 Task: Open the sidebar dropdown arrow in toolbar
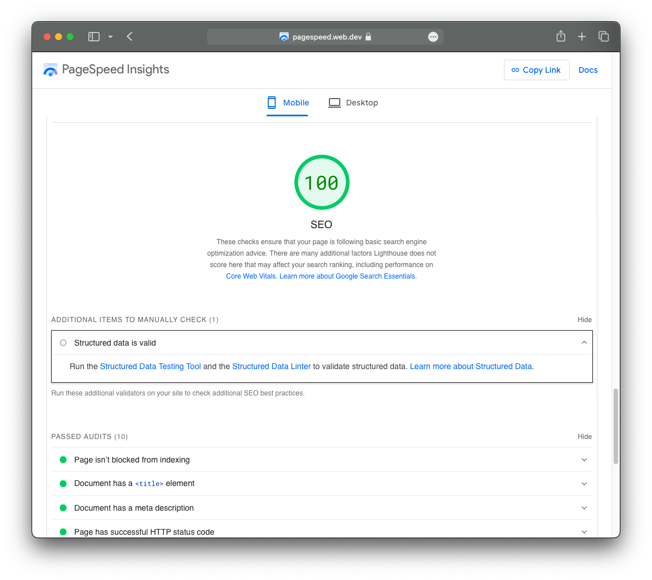pyautogui.click(x=110, y=37)
